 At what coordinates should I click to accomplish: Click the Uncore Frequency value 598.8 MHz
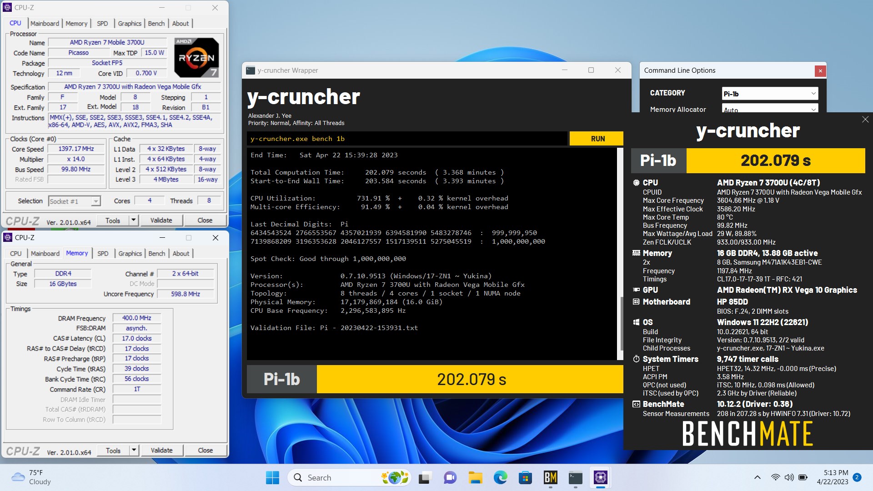186,294
